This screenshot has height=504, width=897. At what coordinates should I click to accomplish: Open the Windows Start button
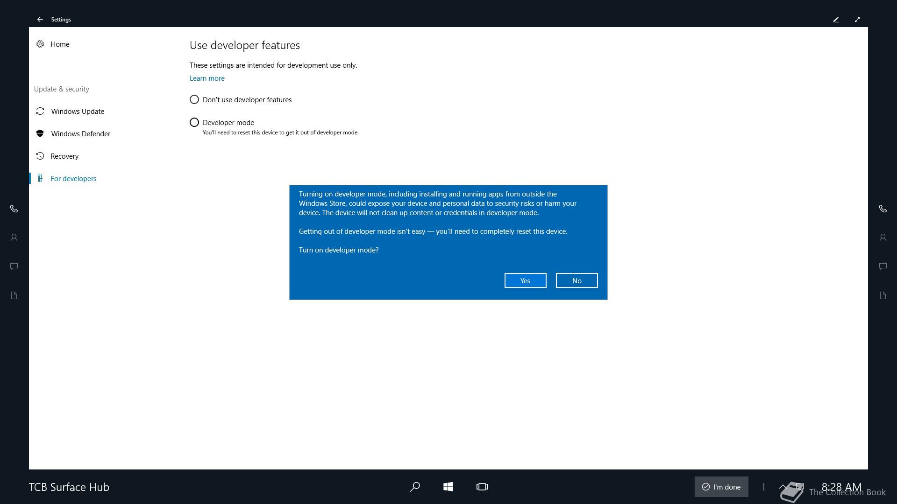coord(448,487)
